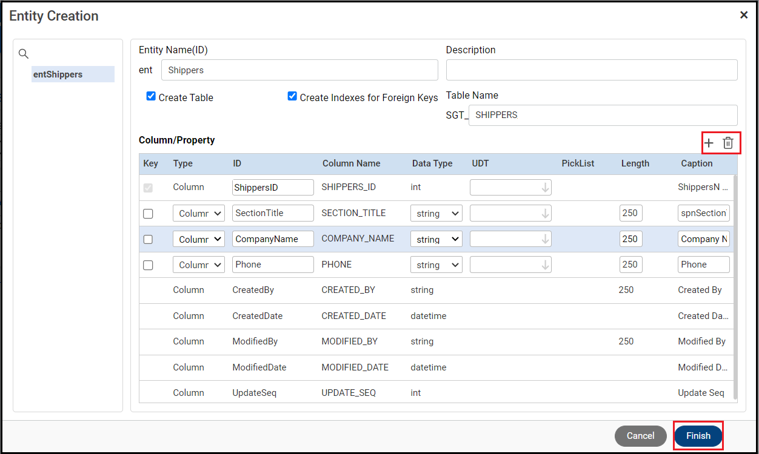759x454 pixels.
Task: Click the trash icon to delete column
Action: coord(728,143)
